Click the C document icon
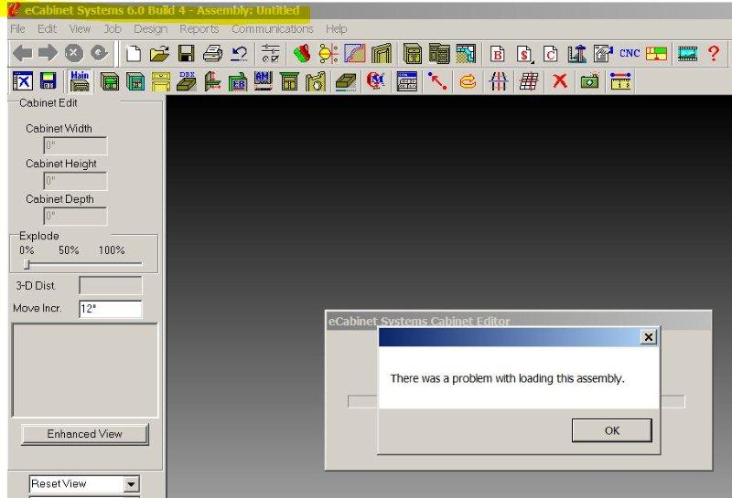This screenshot has width=732, height=498. (551, 54)
